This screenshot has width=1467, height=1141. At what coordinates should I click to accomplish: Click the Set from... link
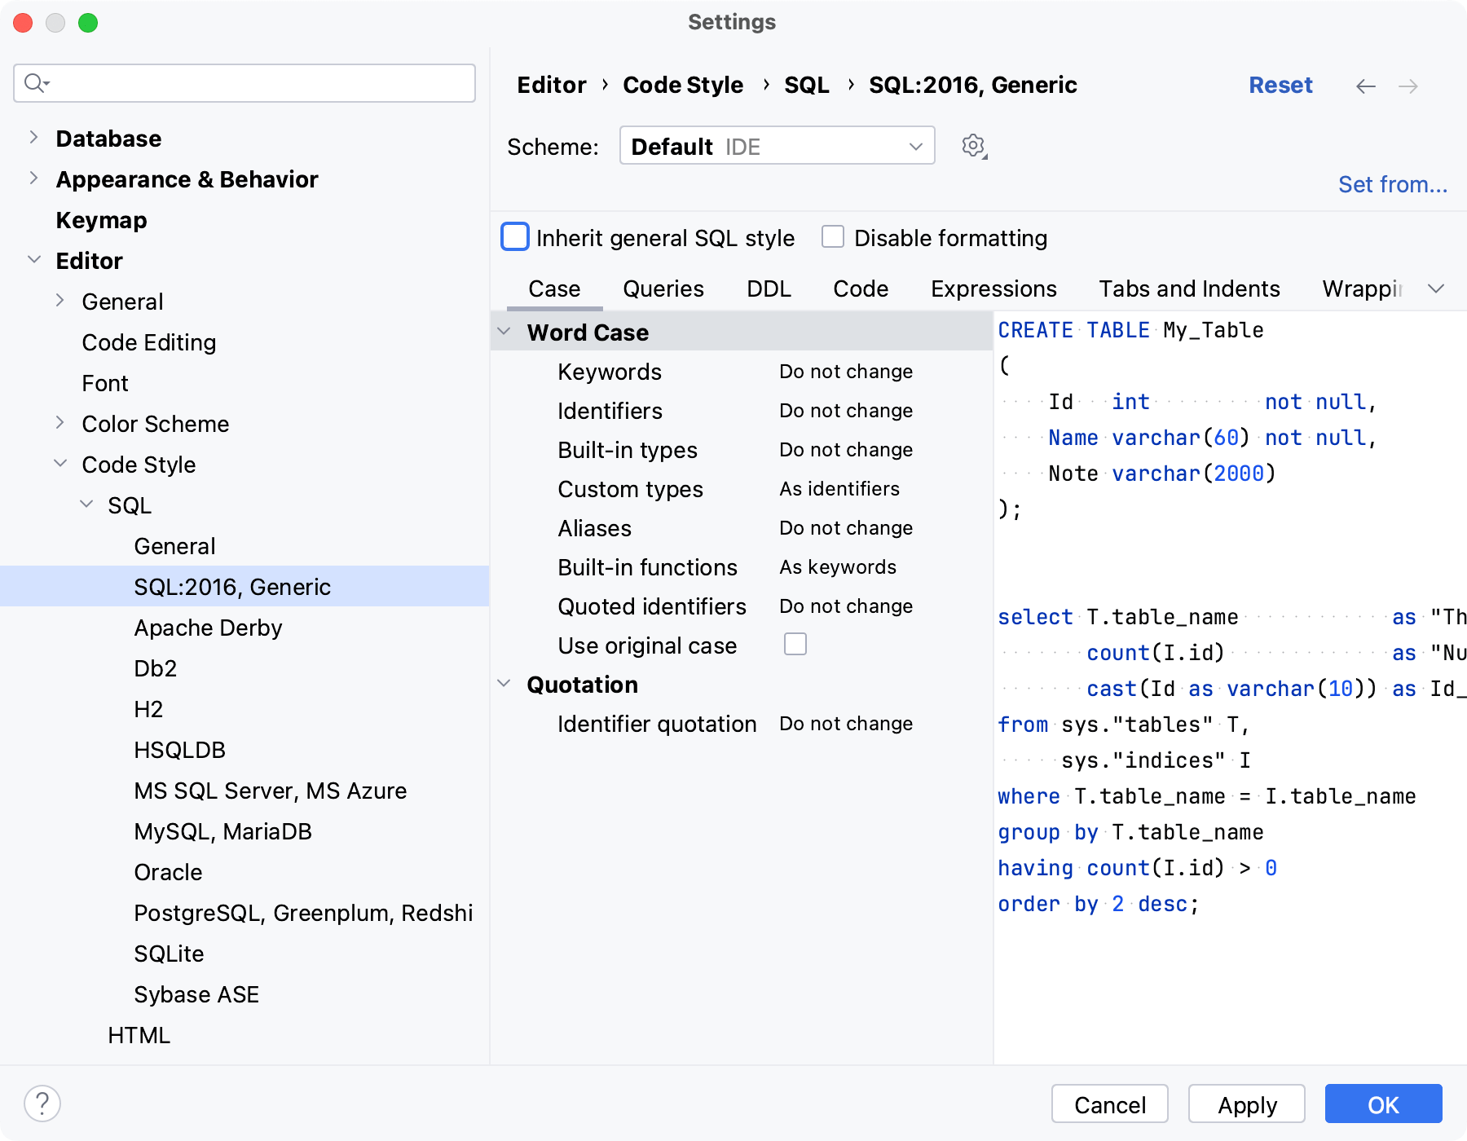click(1392, 185)
